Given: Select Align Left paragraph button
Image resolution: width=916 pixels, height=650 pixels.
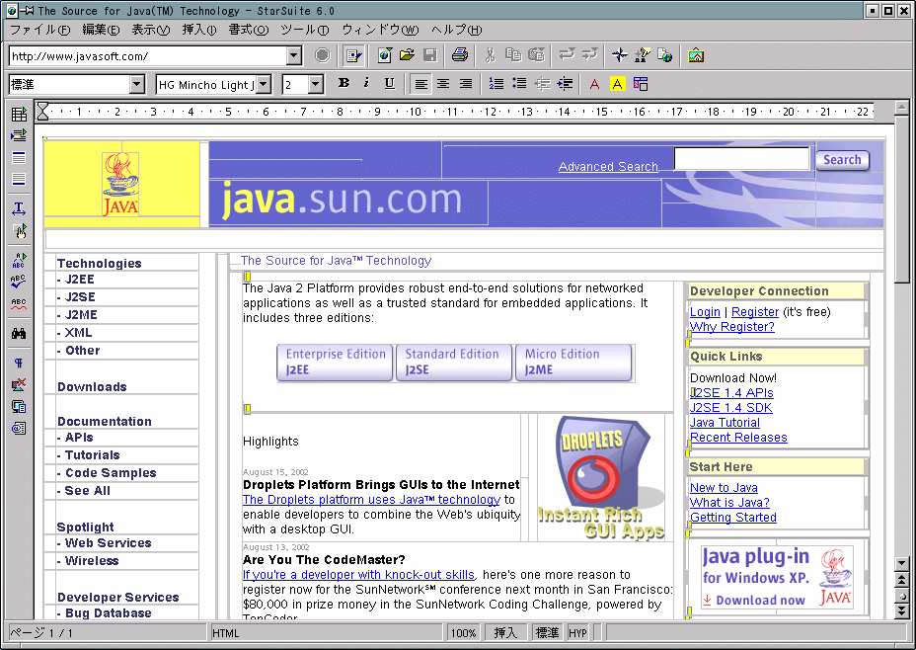Looking at the screenshot, I should coord(420,84).
